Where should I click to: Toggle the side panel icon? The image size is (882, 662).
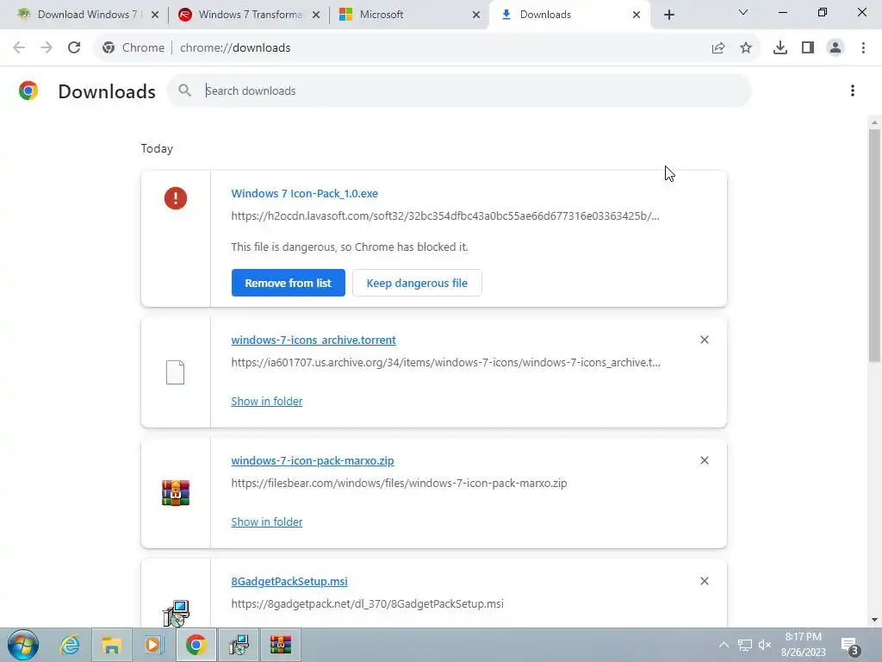(808, 48)
